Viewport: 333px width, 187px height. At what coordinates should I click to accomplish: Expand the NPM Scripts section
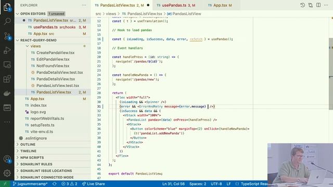[x=53, y=157]
